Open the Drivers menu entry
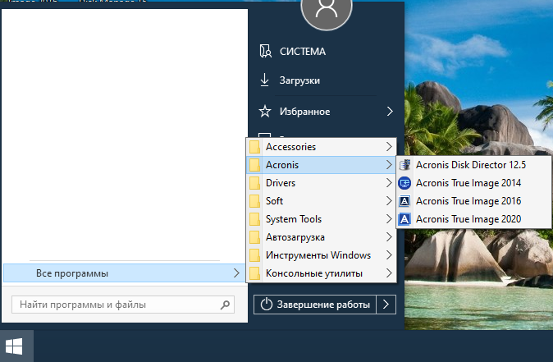 click(322, 183)
